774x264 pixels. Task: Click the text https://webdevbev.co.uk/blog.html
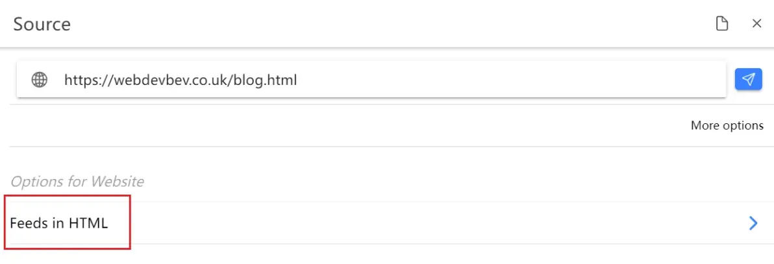[181, 79]
